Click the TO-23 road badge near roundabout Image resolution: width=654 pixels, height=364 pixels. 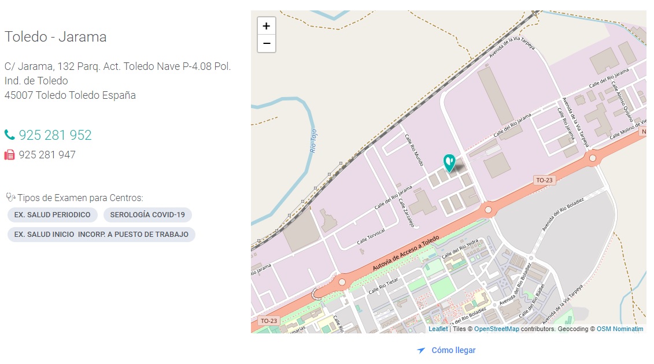click(x=544, y=180)
